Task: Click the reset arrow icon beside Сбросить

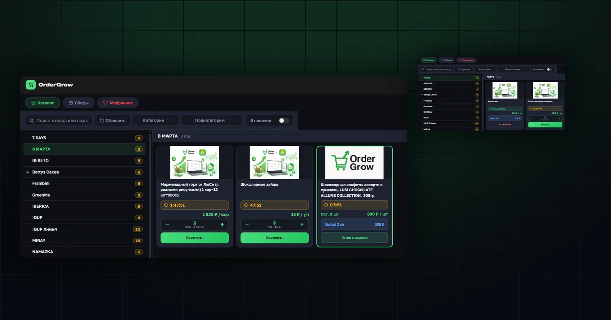Action: coord(102,121)
